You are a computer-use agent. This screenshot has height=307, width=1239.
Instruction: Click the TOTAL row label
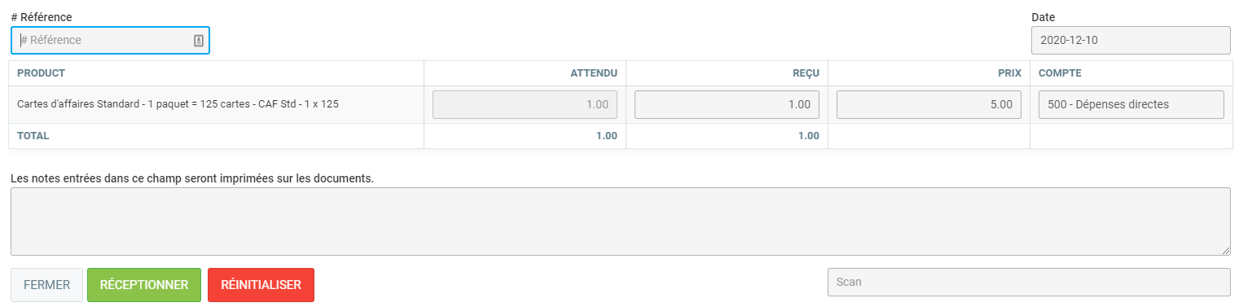33,136
